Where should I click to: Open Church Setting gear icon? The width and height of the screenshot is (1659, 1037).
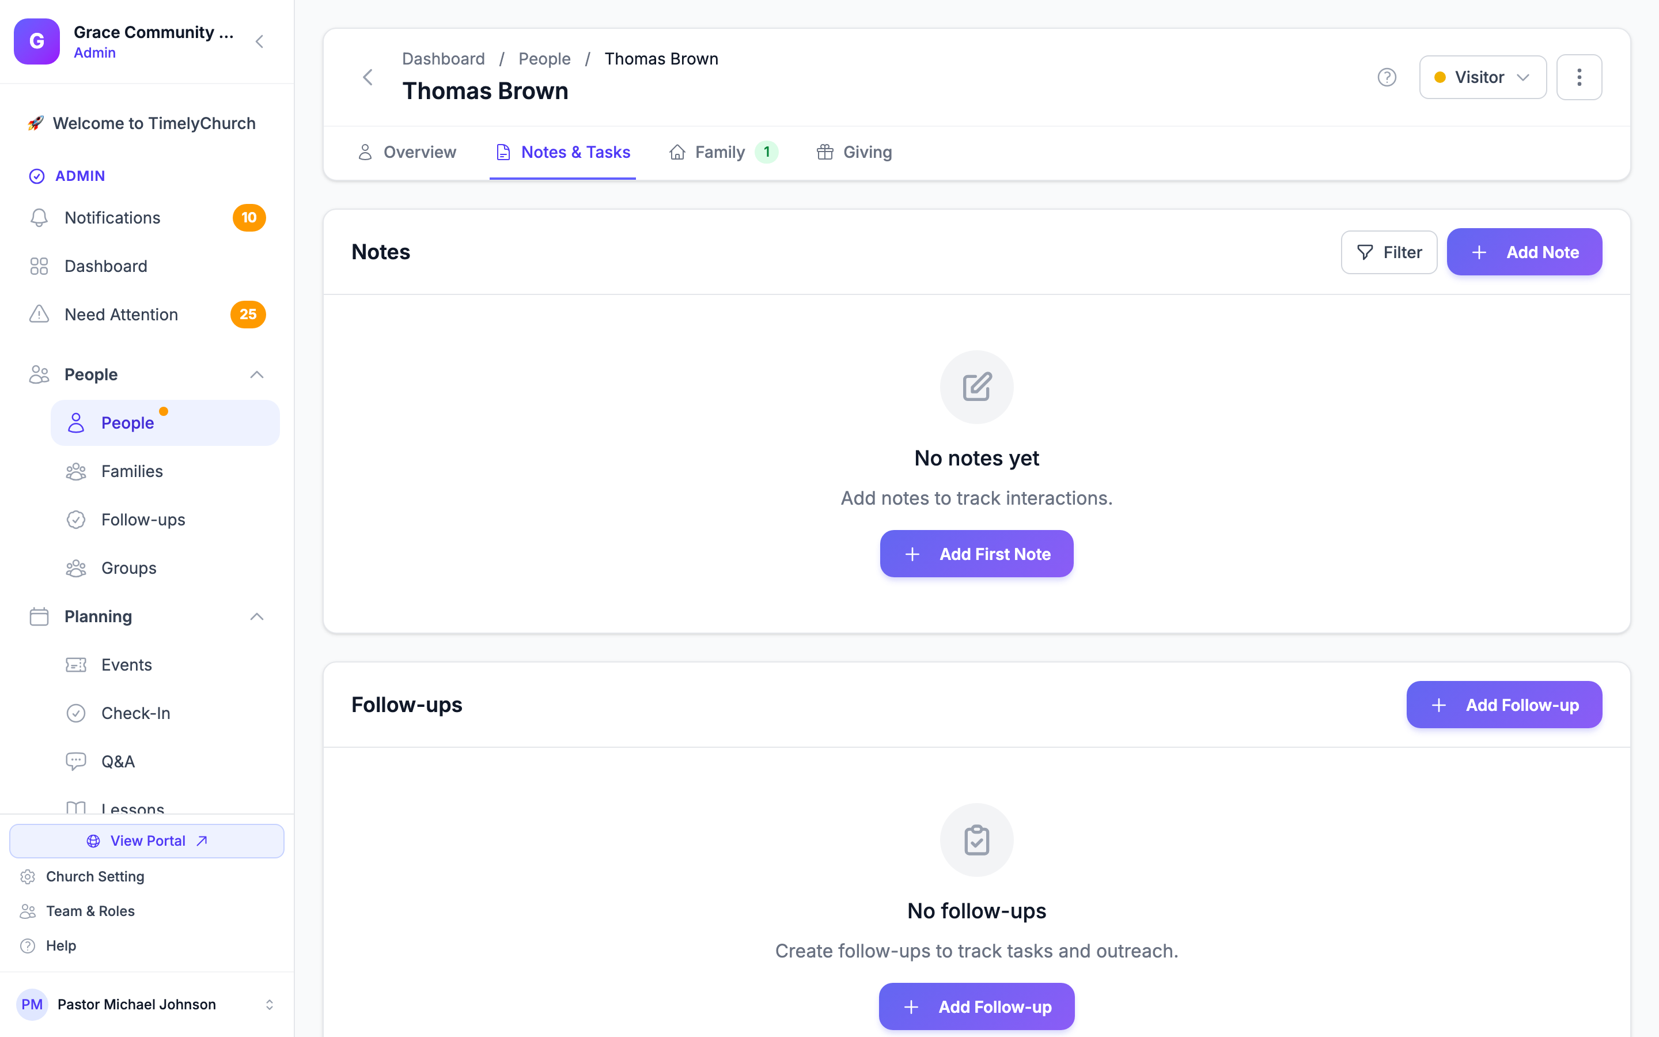[x=28, y=876]
